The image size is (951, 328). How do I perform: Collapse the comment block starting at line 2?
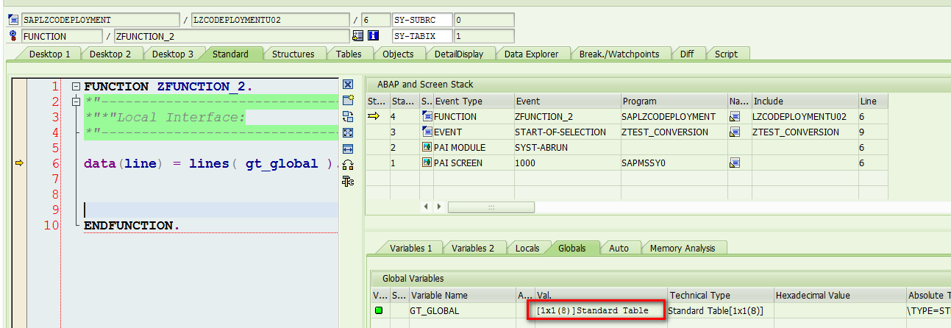click(75, 102)
